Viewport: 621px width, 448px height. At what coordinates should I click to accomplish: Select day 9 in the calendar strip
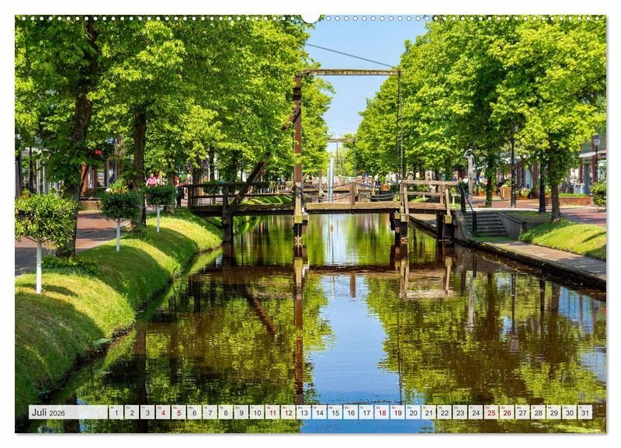(241, 412)
